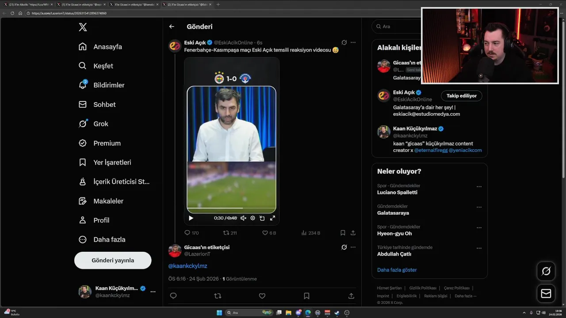This screenshot has width=566, height=318.
Task: Seek on the video progress bar
Action: (231, 208)
